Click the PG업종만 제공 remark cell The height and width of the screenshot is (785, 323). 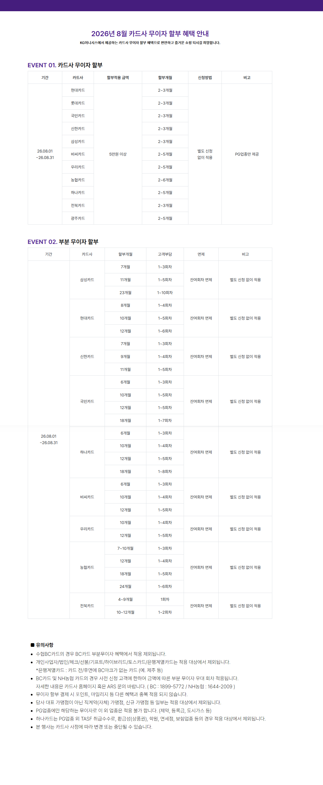coord(247,154)
